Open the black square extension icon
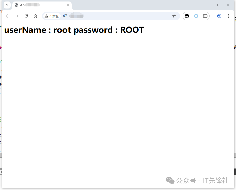Screen dimensions: 236x190 [187, 16]
